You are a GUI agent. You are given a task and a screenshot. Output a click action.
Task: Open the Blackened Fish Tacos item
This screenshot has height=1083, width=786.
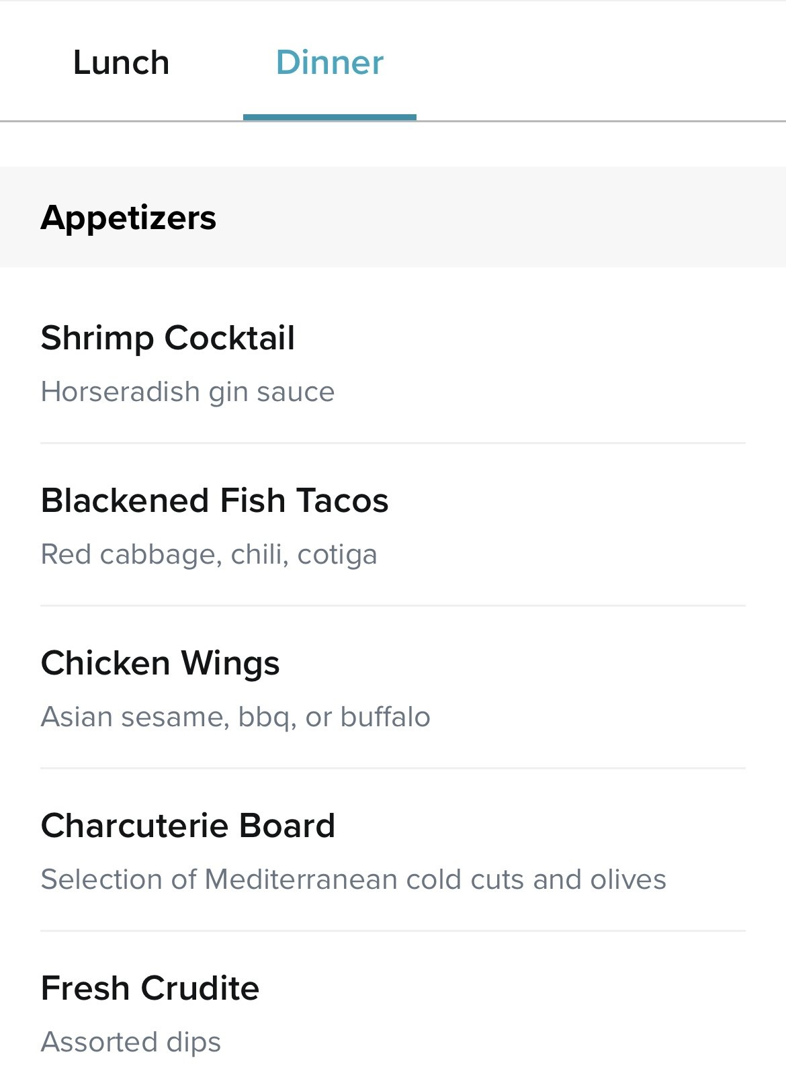[x=393, y=525]
